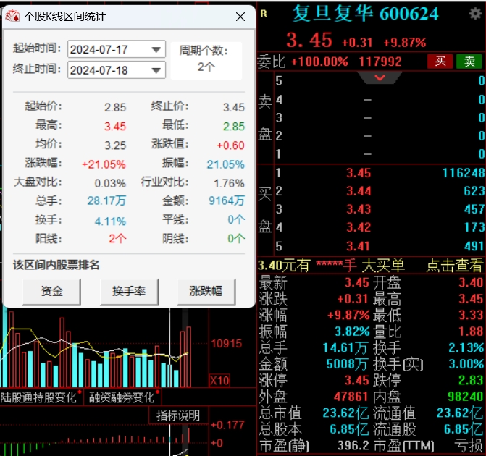Click the 市盈(静) value 396.2
The width and height of the screenshot is (486, 456).
tap(353, 446)
